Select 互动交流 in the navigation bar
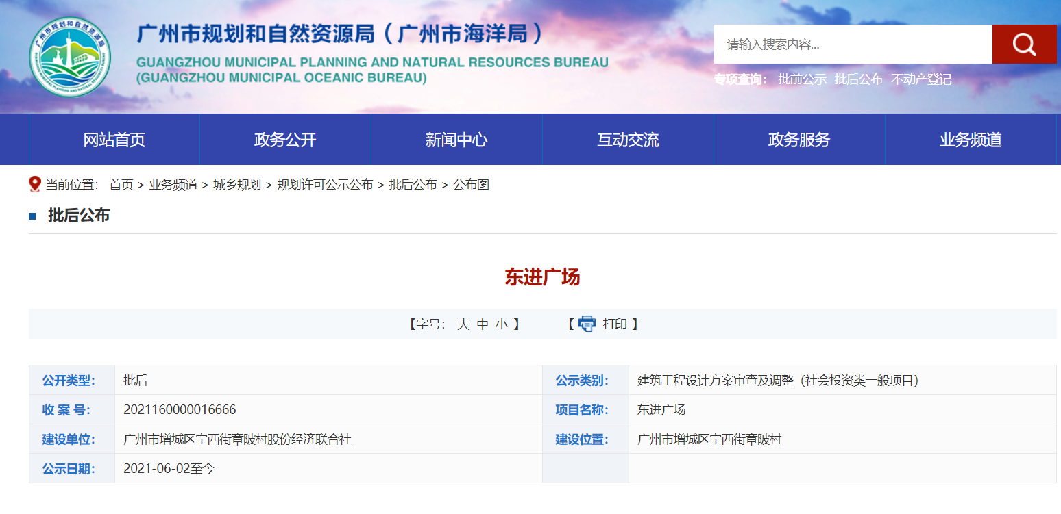 628,140
